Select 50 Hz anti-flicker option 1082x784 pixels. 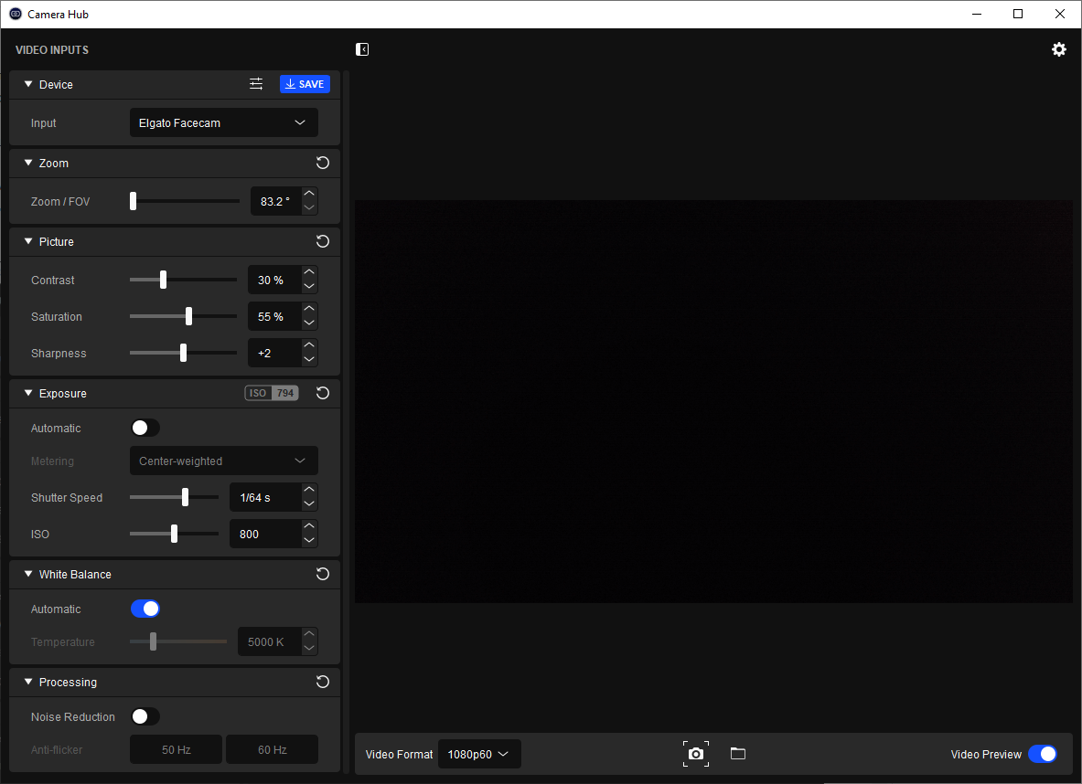tap(176, 749)
